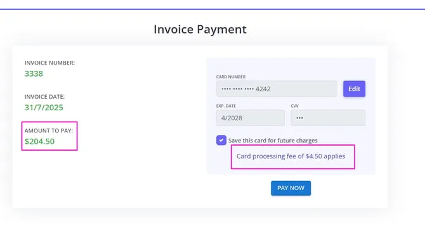This screenshot has height=233, width=425.
Task: Click the card processing fee notice text
Action: pyautogui.click(x=291, y=156)
